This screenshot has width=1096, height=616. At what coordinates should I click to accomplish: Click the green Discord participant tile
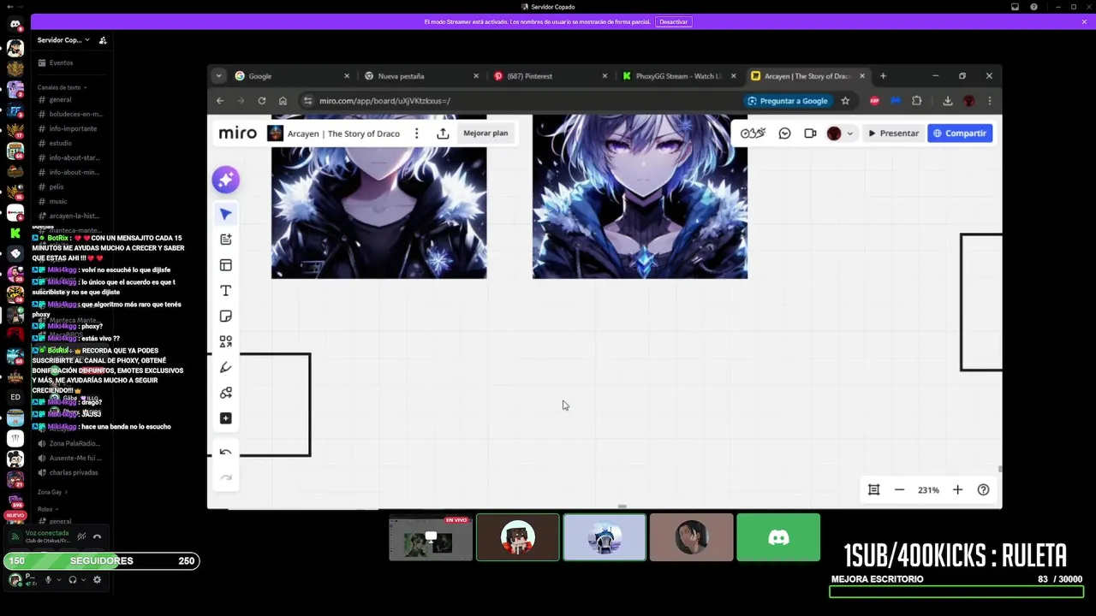[778, 538]
